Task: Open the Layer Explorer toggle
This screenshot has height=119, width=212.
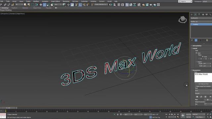Action: pyautogui.click(x=123, y=5)
